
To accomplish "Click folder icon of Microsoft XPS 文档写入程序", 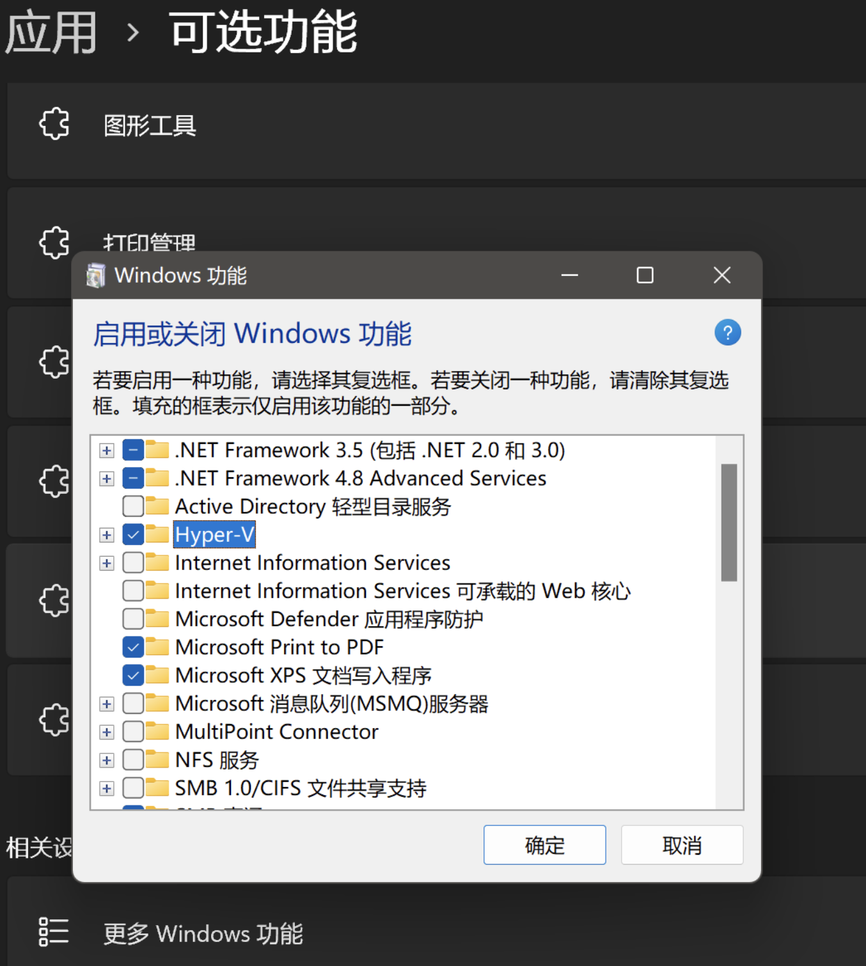I will point(157,675).
